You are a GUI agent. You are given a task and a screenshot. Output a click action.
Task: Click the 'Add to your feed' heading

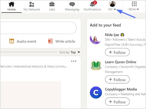pos(105,25)
